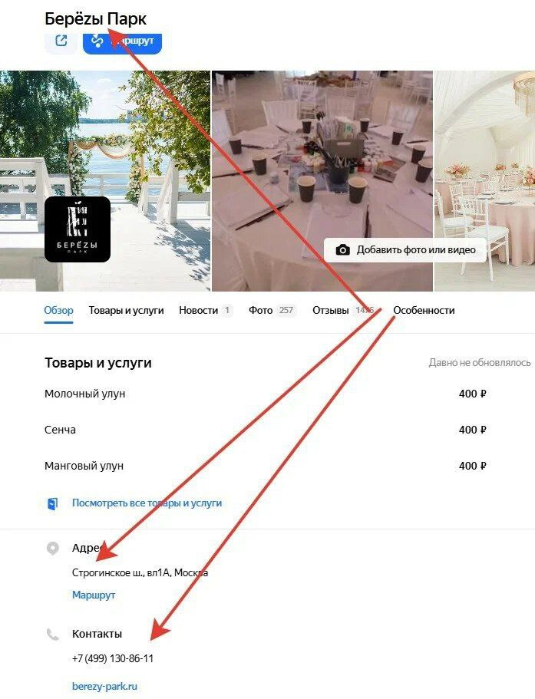This screenshot has height=699, width=535.
Task: Click the Маршрут link under the address
Action: tap(94, 595)
